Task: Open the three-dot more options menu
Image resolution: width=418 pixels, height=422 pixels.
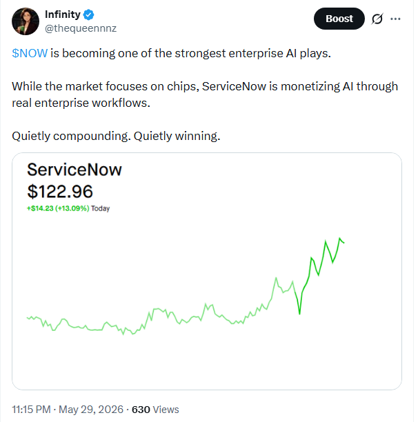Action: (x=395, y=19)
